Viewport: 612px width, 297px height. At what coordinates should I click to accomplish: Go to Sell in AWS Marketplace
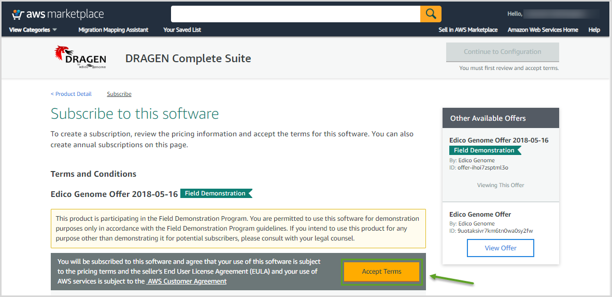click(x=468, y=30)
